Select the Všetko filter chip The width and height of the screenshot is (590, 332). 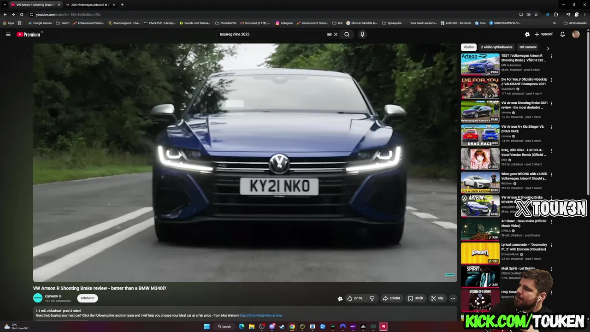pos(469,47)
